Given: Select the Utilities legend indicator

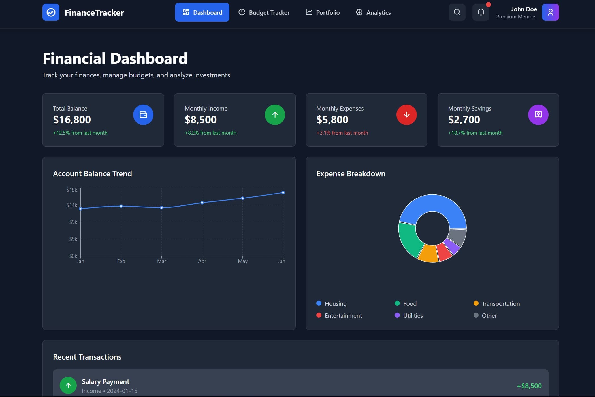Looking at the screenshot, I should [397, 315].
